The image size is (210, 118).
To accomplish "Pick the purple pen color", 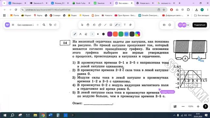I will [x=110, y=34].
